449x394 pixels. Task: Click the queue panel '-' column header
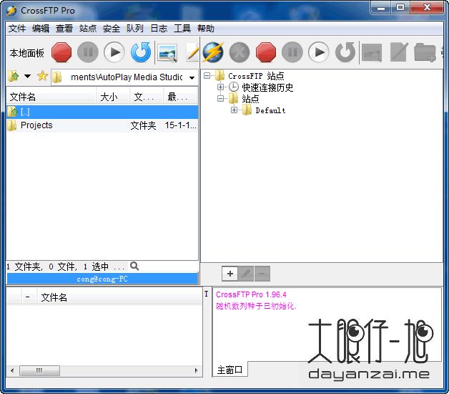point(29,297)
